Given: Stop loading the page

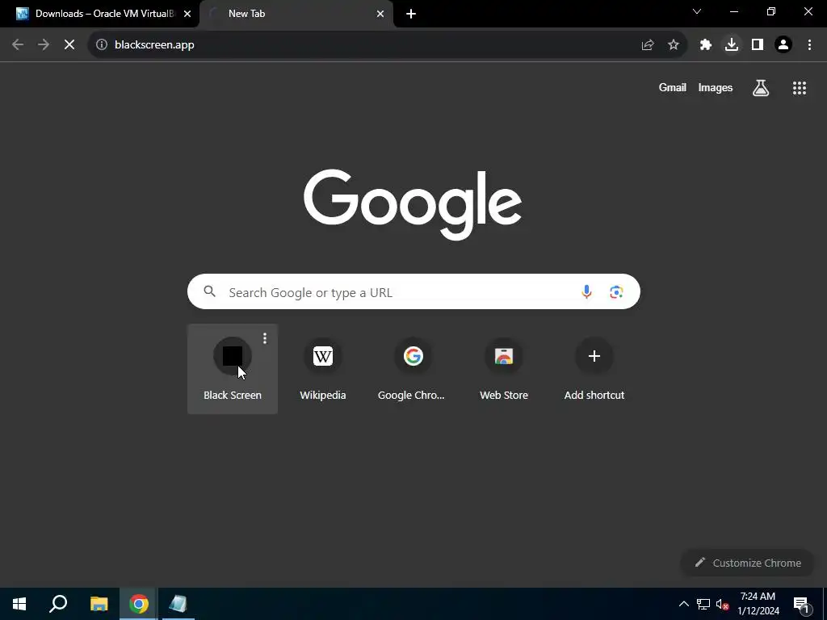Looking at the screenshot, I should tap(69, 45).
